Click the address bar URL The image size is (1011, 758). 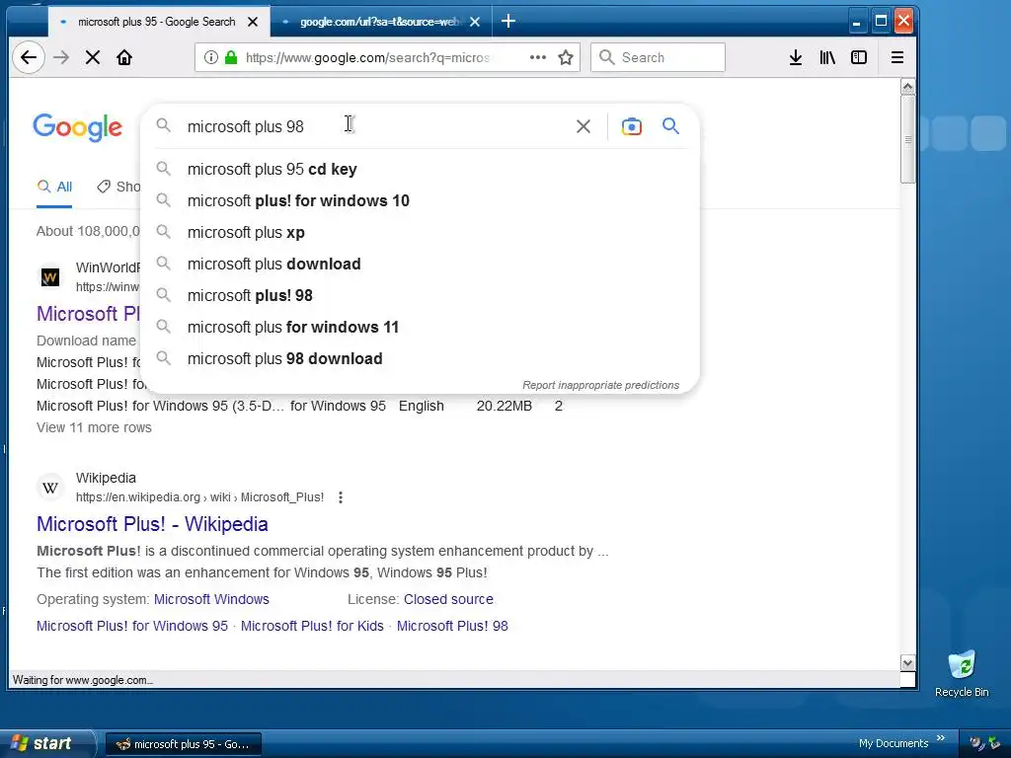[x=367, y=57]
